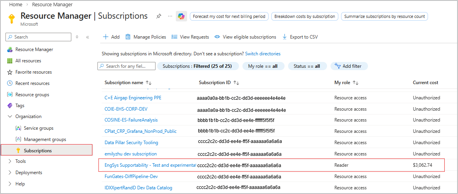Pin the Resource Manager page
The height and width of the screenshot is (194, 458).
(159, 16)
